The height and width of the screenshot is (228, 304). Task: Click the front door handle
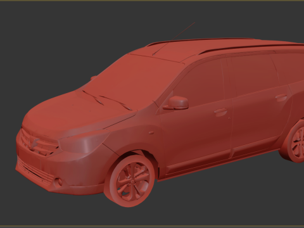(220, 111)
